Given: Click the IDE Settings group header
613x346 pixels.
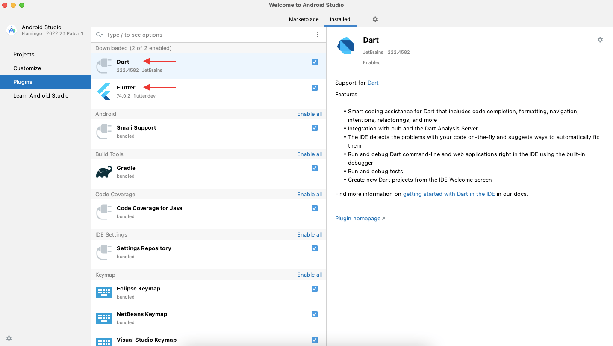Looking at the screenshot, I should coord(111,234).
